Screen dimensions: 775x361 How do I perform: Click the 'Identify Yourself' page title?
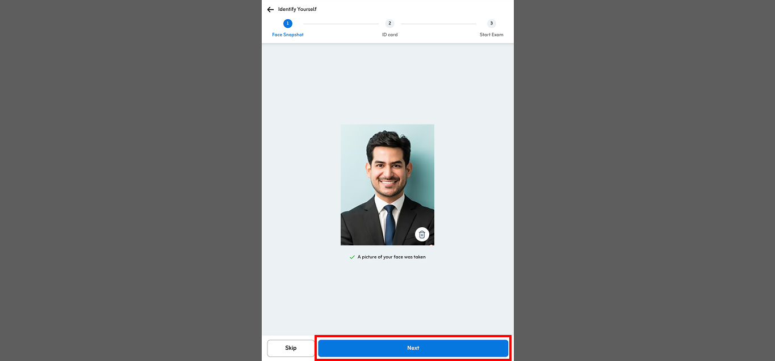298,10
